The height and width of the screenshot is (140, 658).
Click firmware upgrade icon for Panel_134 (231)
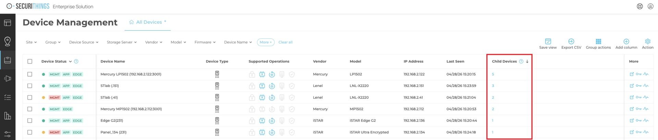point(262,132)
